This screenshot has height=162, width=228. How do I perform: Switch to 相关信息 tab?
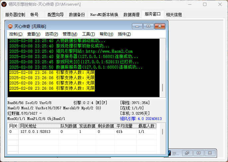point(174,15)
